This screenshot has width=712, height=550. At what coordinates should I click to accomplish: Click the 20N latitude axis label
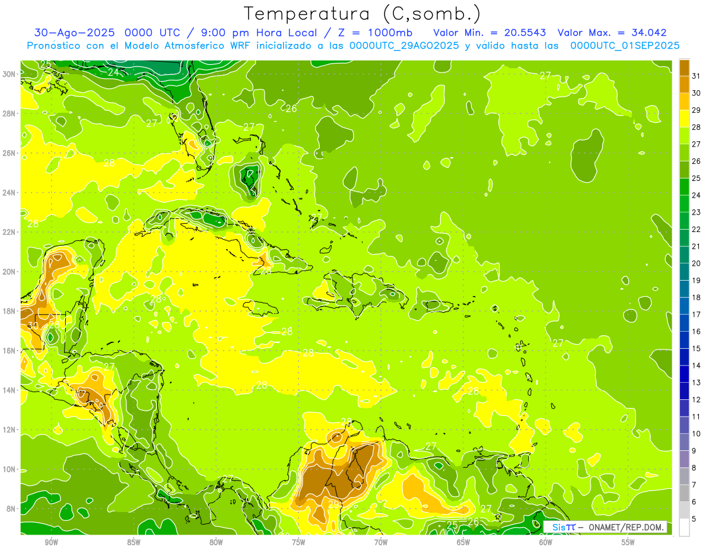(x=9, y=272)
